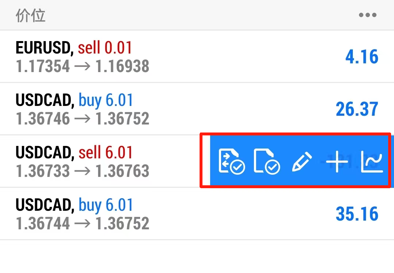Tap the 26.37 profit value

[357, 109]
